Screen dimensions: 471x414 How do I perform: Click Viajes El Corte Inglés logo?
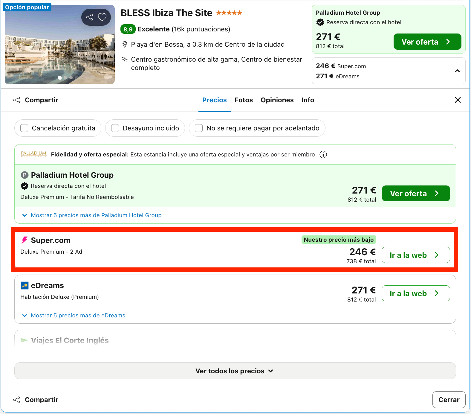coord(25,340)
